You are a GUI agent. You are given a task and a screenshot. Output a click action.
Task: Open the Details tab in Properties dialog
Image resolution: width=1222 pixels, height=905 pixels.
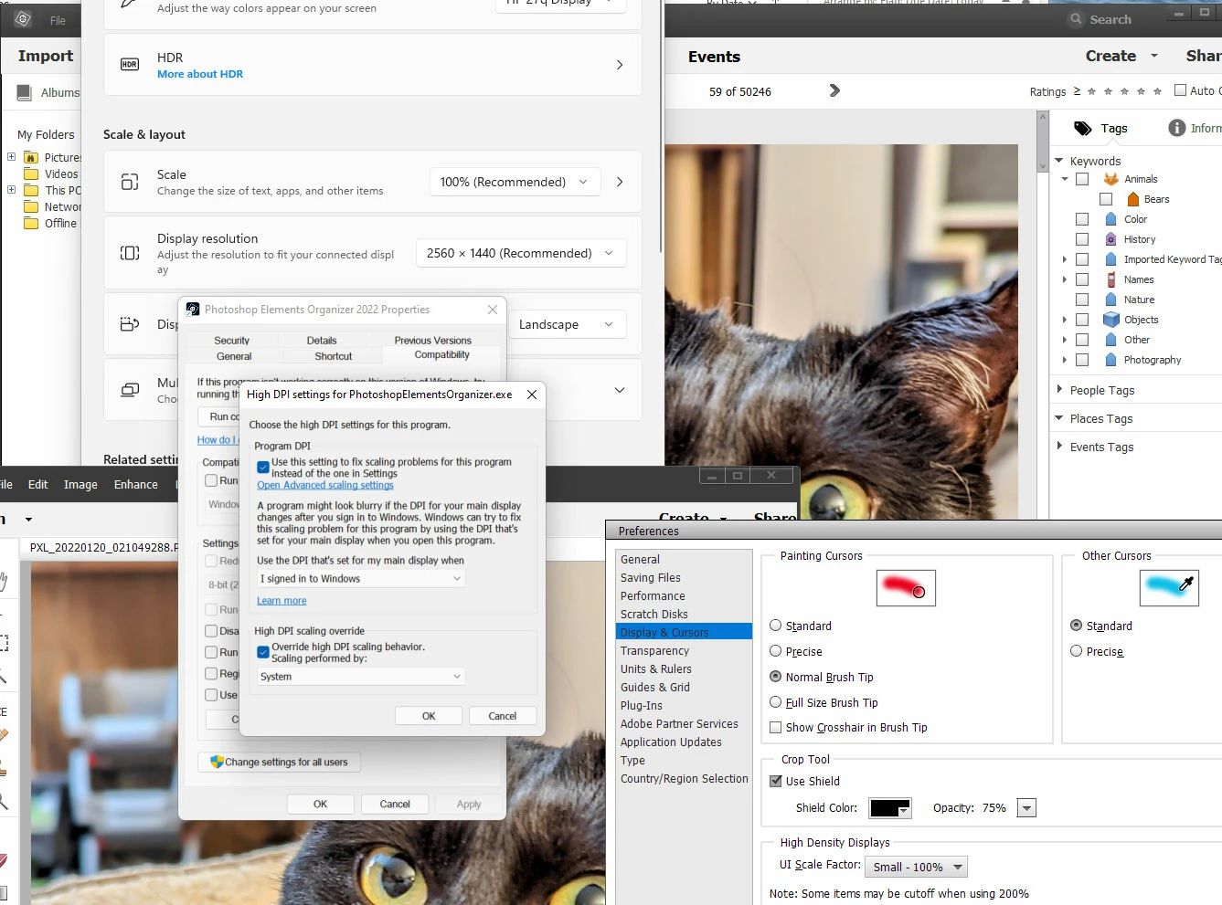point(322,341)
